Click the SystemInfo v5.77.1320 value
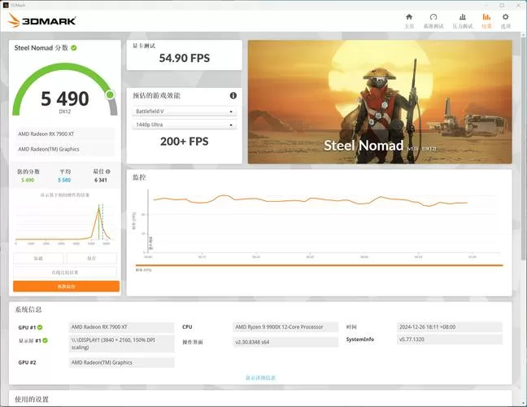Image resolution: width=527 pixels, height=407 pixels. click(450, 339)
